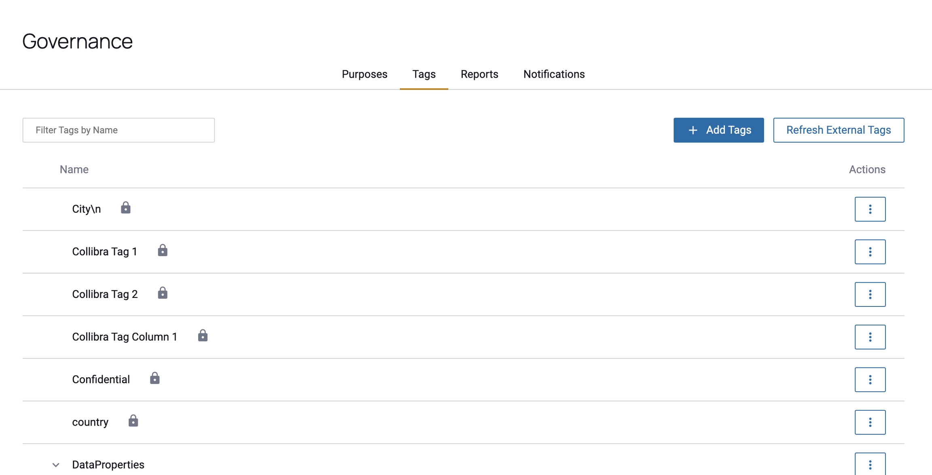The image size is (932, 475).
Task: Open actions menu for country tag
Action: pos(870,422)
